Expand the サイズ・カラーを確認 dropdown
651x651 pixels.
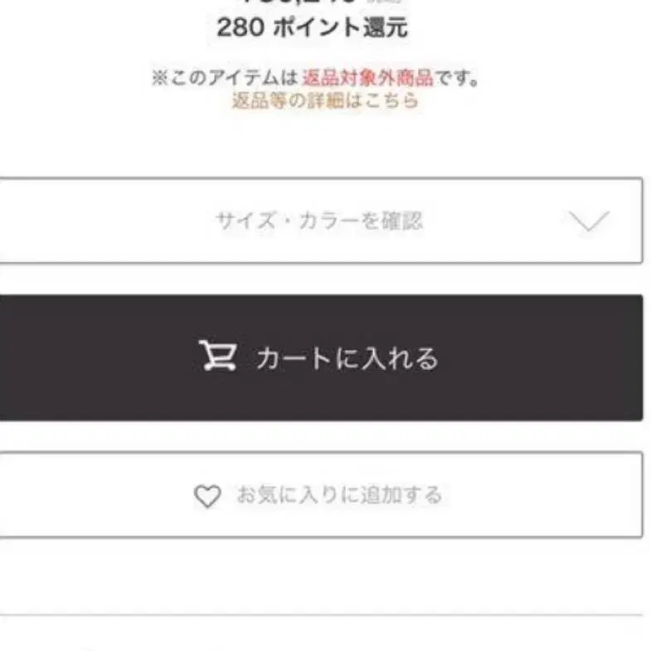coord(320,221)
